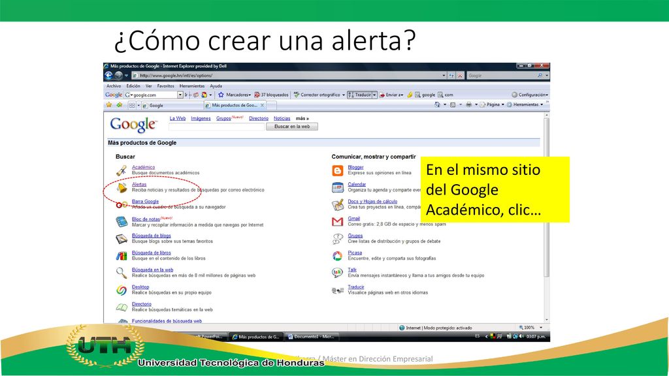Image resolution: width=669 pixels, height=376 pixels.
Task: Open the Noticias link at top
Action: [x=282, y=119]
